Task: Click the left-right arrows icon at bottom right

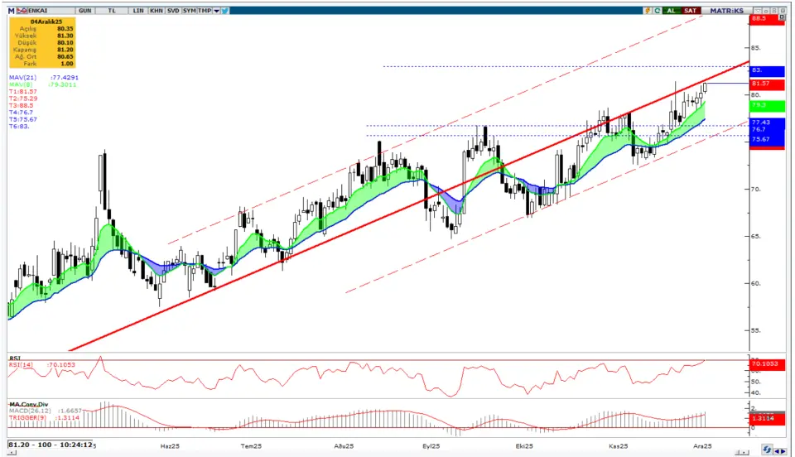Action: coord(781,450)
